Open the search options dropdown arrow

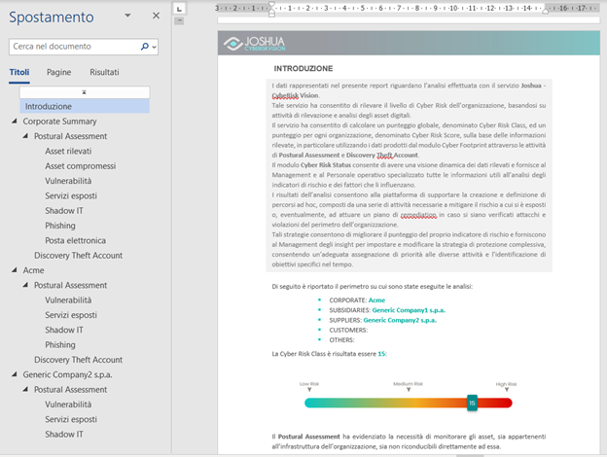tap(154, 47)
